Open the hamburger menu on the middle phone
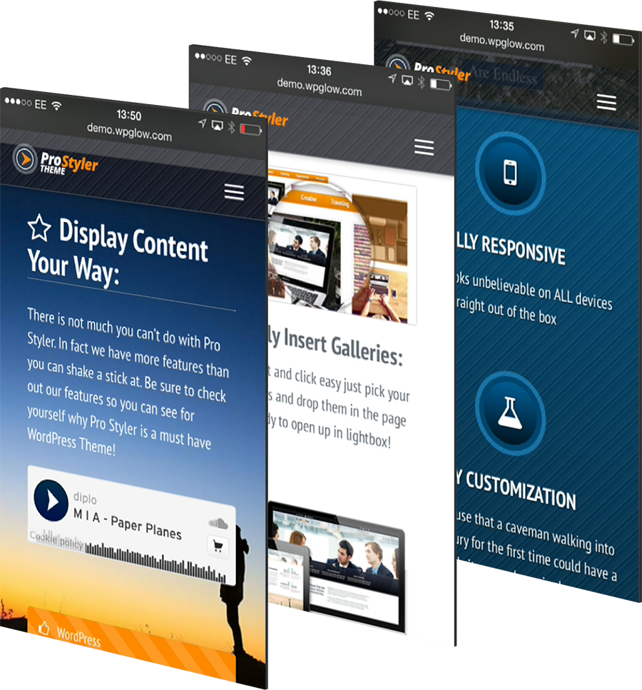Image resolution: width=642 pixels, height=690 pixels. click(x=424, y=147)
